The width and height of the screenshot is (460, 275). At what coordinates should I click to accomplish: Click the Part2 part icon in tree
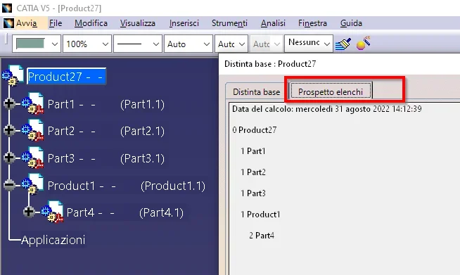33,130
